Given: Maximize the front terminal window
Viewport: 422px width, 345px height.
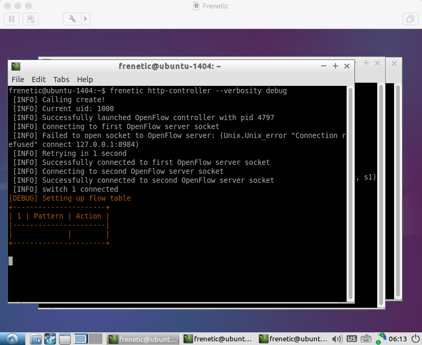Looking at the screenshot, I should tap(335, 66).
